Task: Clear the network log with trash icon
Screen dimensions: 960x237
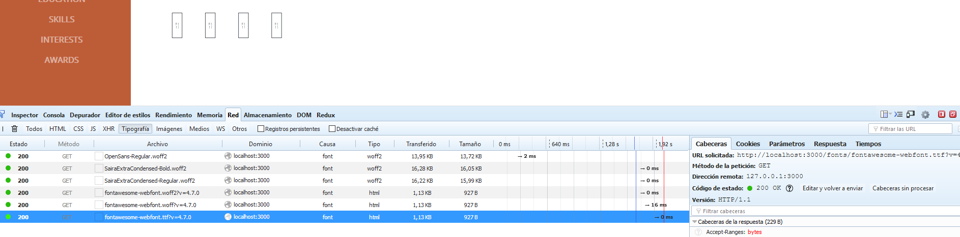Action: coord(15,129)
